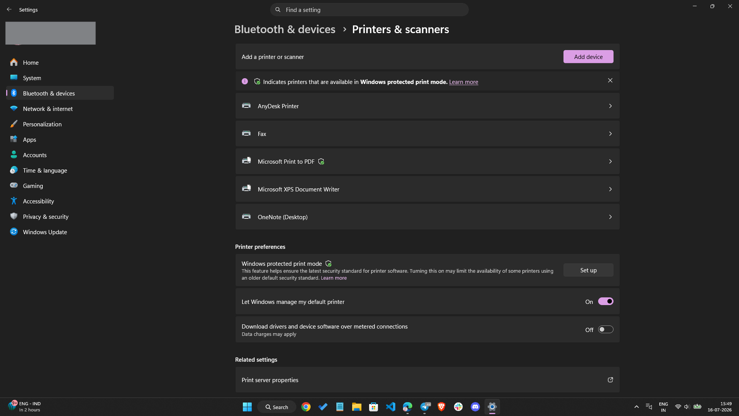Viewport: 739px width, 416px height.
Task: Click the Privacy & security shield icon
Action: click(14, 216)
